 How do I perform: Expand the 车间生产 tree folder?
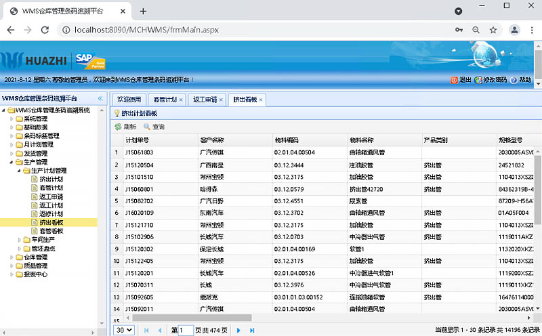pos(19,240)
